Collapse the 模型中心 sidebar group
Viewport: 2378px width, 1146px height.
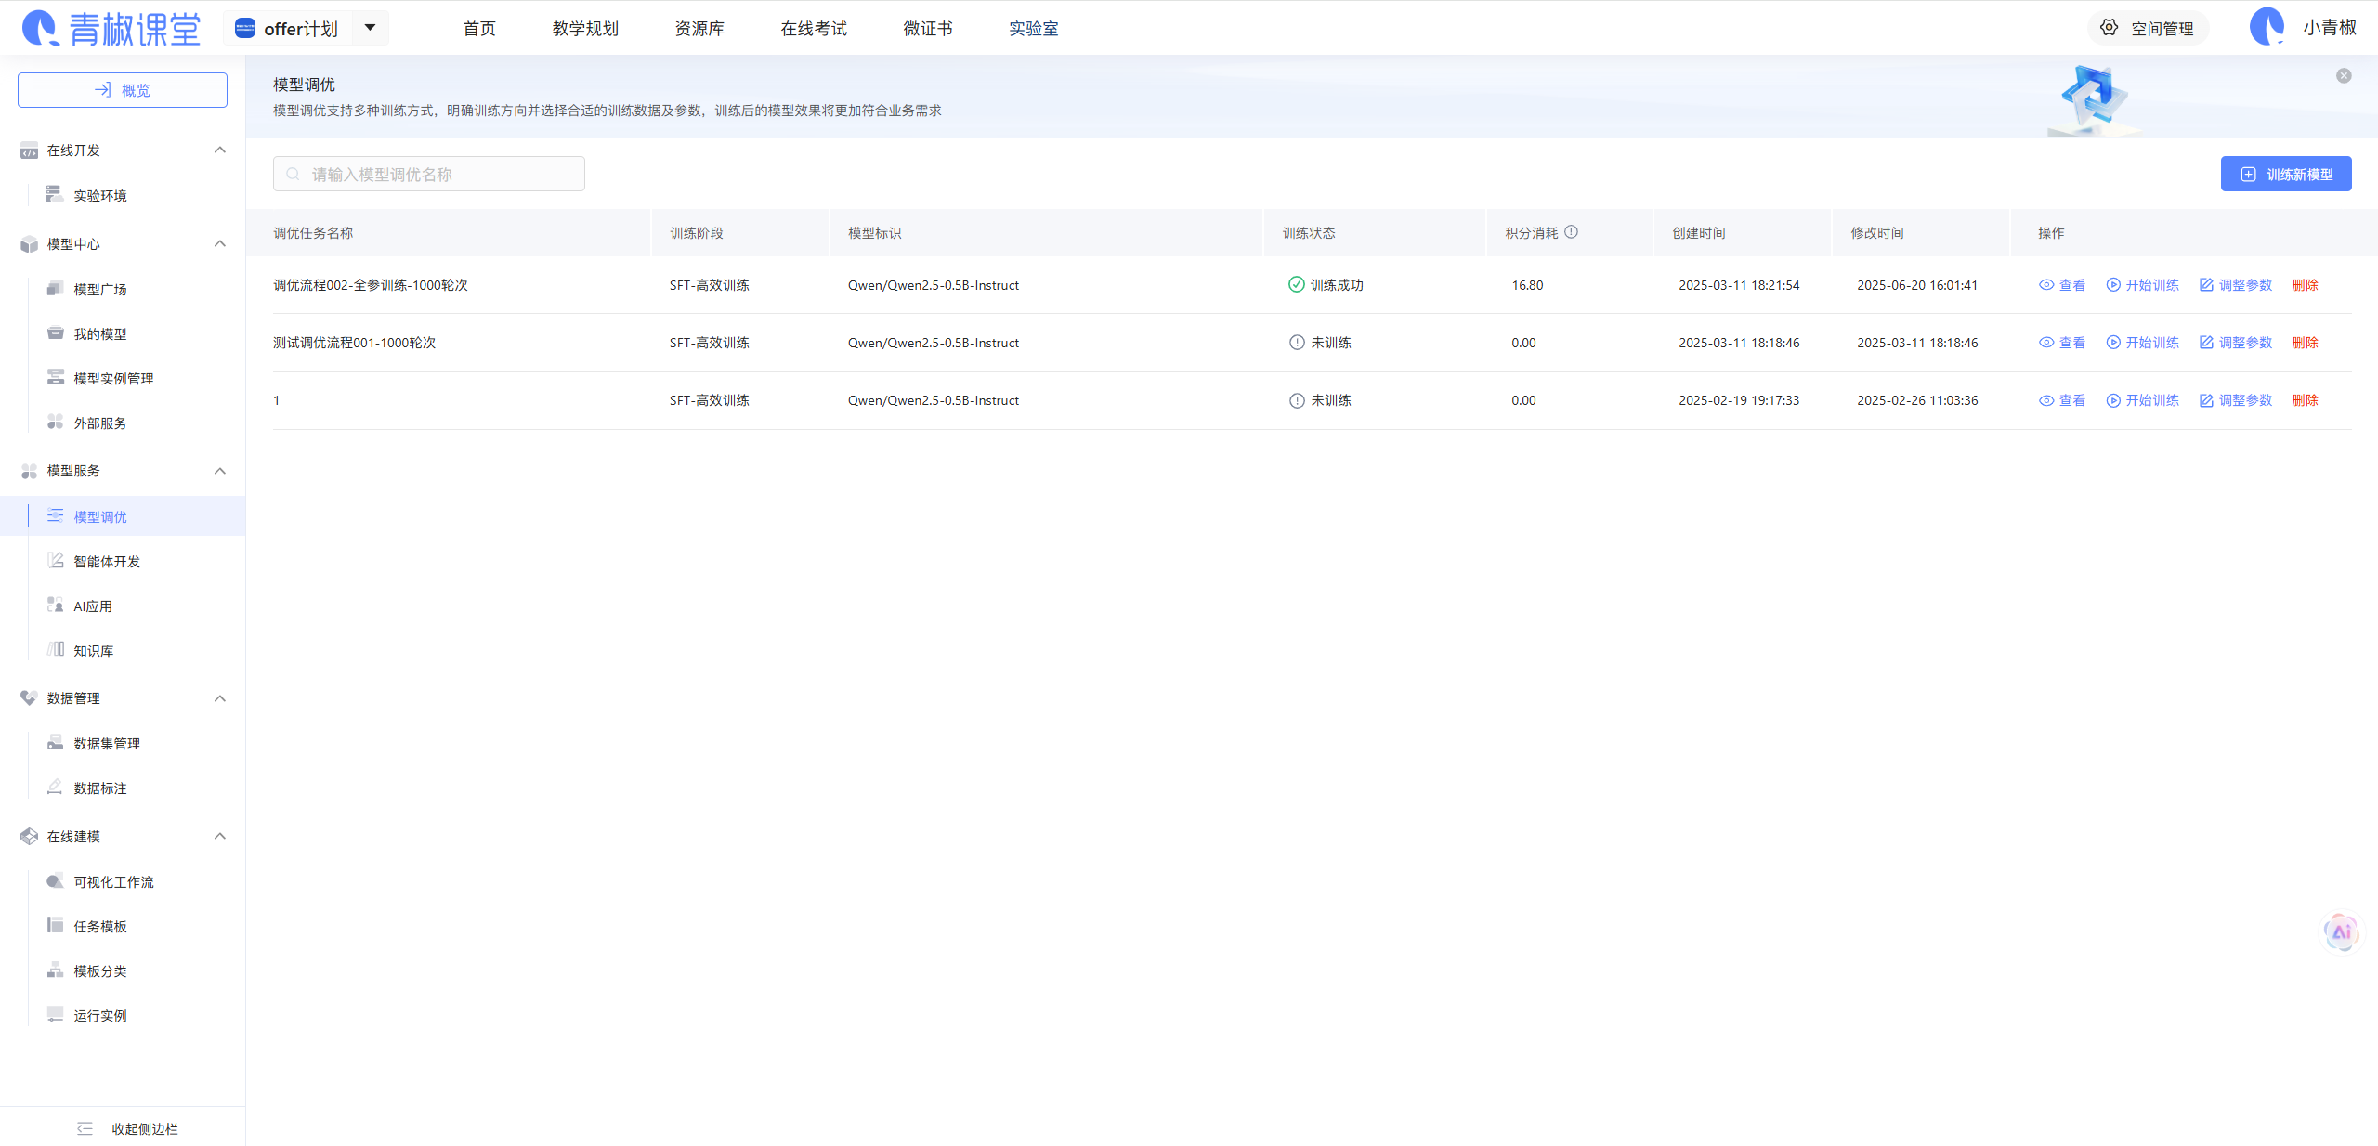coord(220,243)
